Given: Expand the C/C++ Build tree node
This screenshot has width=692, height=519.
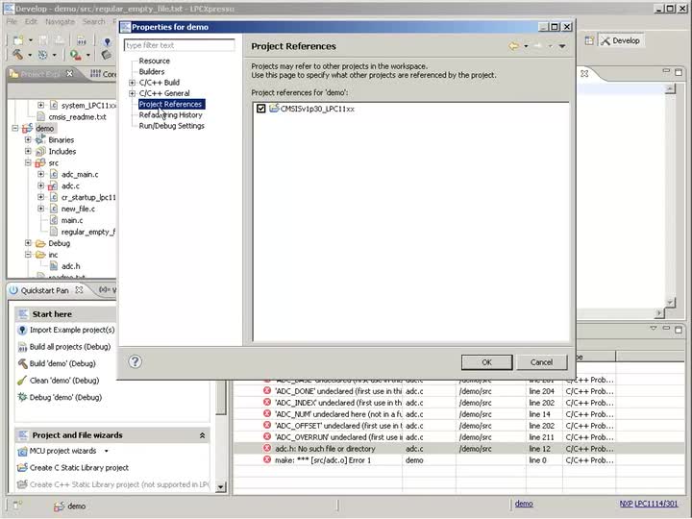Looking at the screenshot, I should (x=132, y=83).
